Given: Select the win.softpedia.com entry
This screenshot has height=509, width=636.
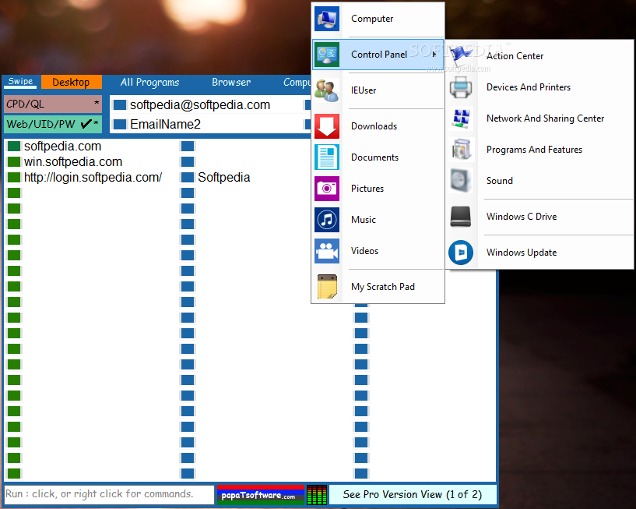Looking at the screenshot, I should click(x=73, y=161).
